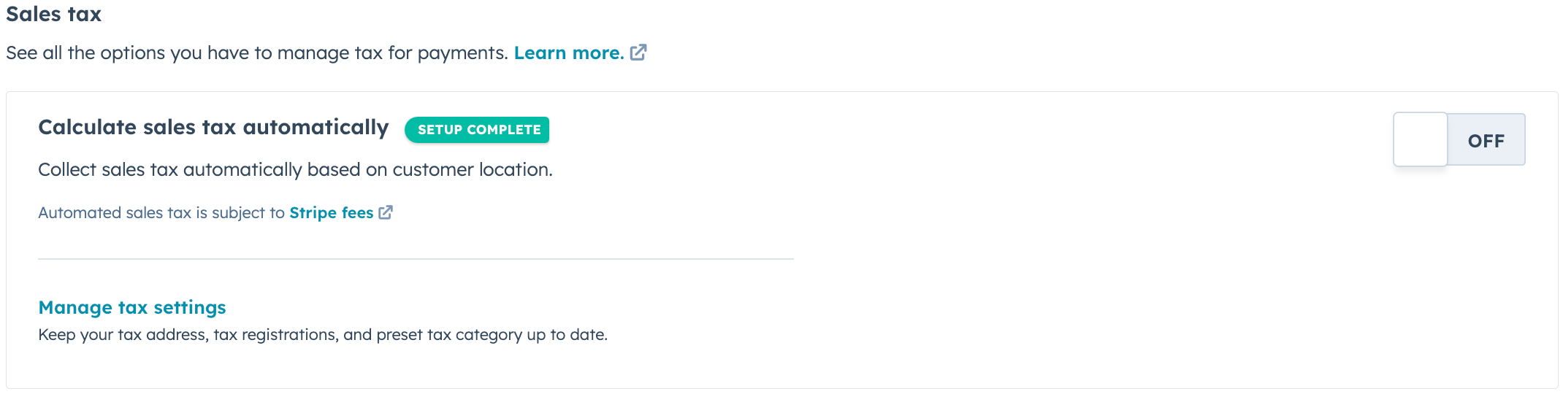The width and height of the screenshot is (1563, 394).
Task: Click the Collect sales tax automatically description
Action: [295, 170]
